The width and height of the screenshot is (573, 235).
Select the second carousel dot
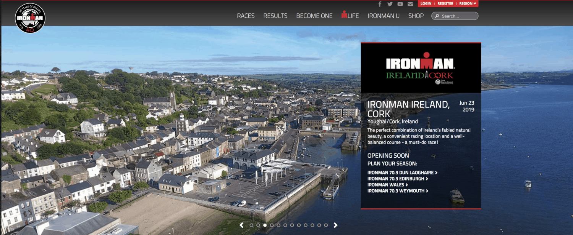click(x=258, y=225)
